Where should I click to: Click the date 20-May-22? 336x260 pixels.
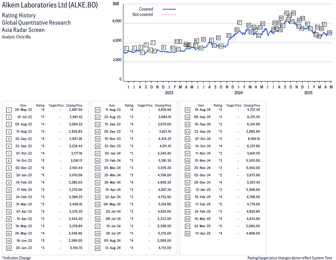pos(23,110)
